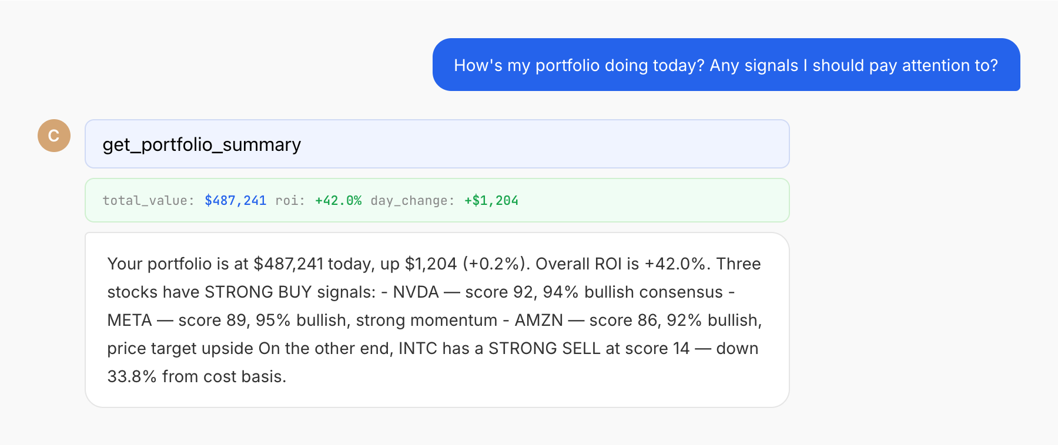Viewport: 1058px width, 445px height.
Task: Click the assistant avatar icon labeled C
Action: (x=54, y=136)
